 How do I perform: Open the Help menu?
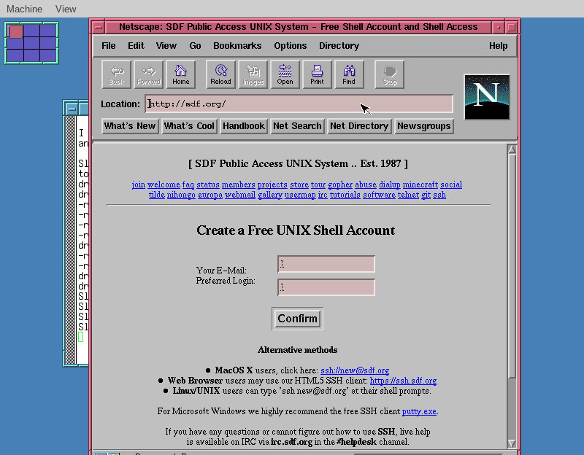point(499,46)
